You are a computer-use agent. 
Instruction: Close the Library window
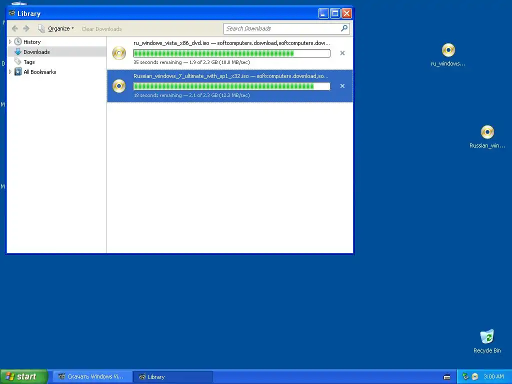click(x=346, y=13)
